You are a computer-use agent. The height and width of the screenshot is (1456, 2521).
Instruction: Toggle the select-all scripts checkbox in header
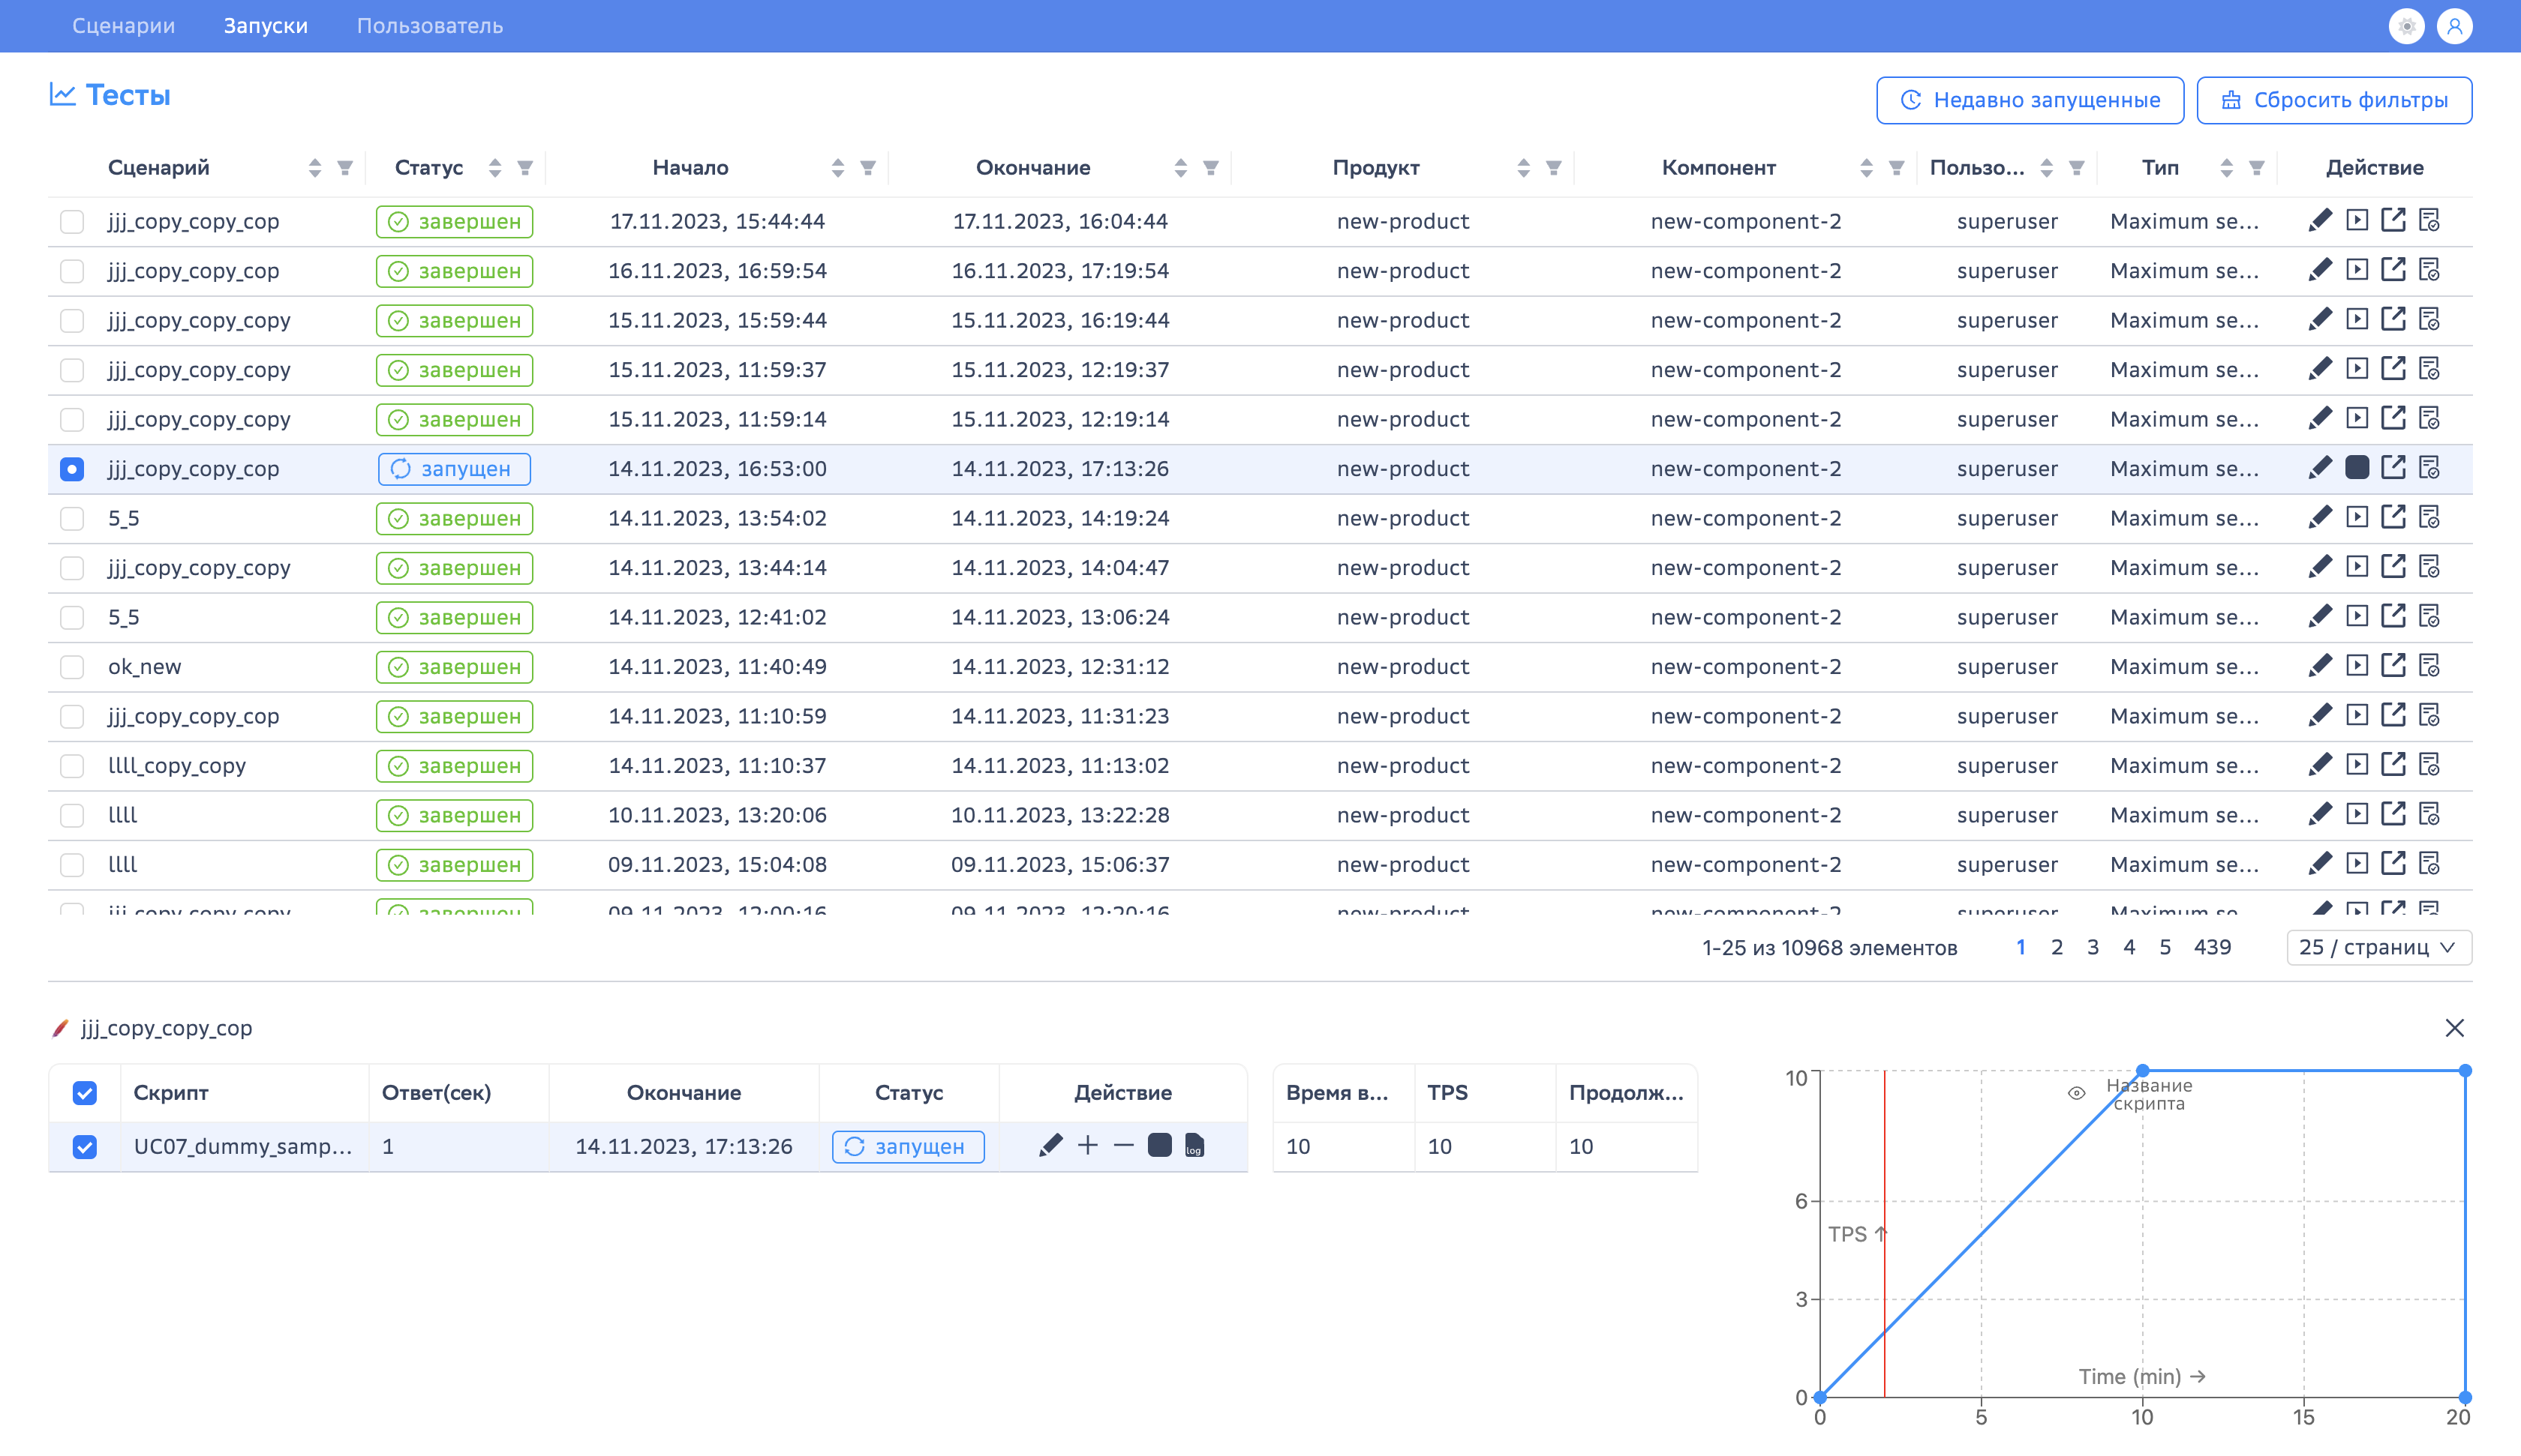coord(85,1093)
